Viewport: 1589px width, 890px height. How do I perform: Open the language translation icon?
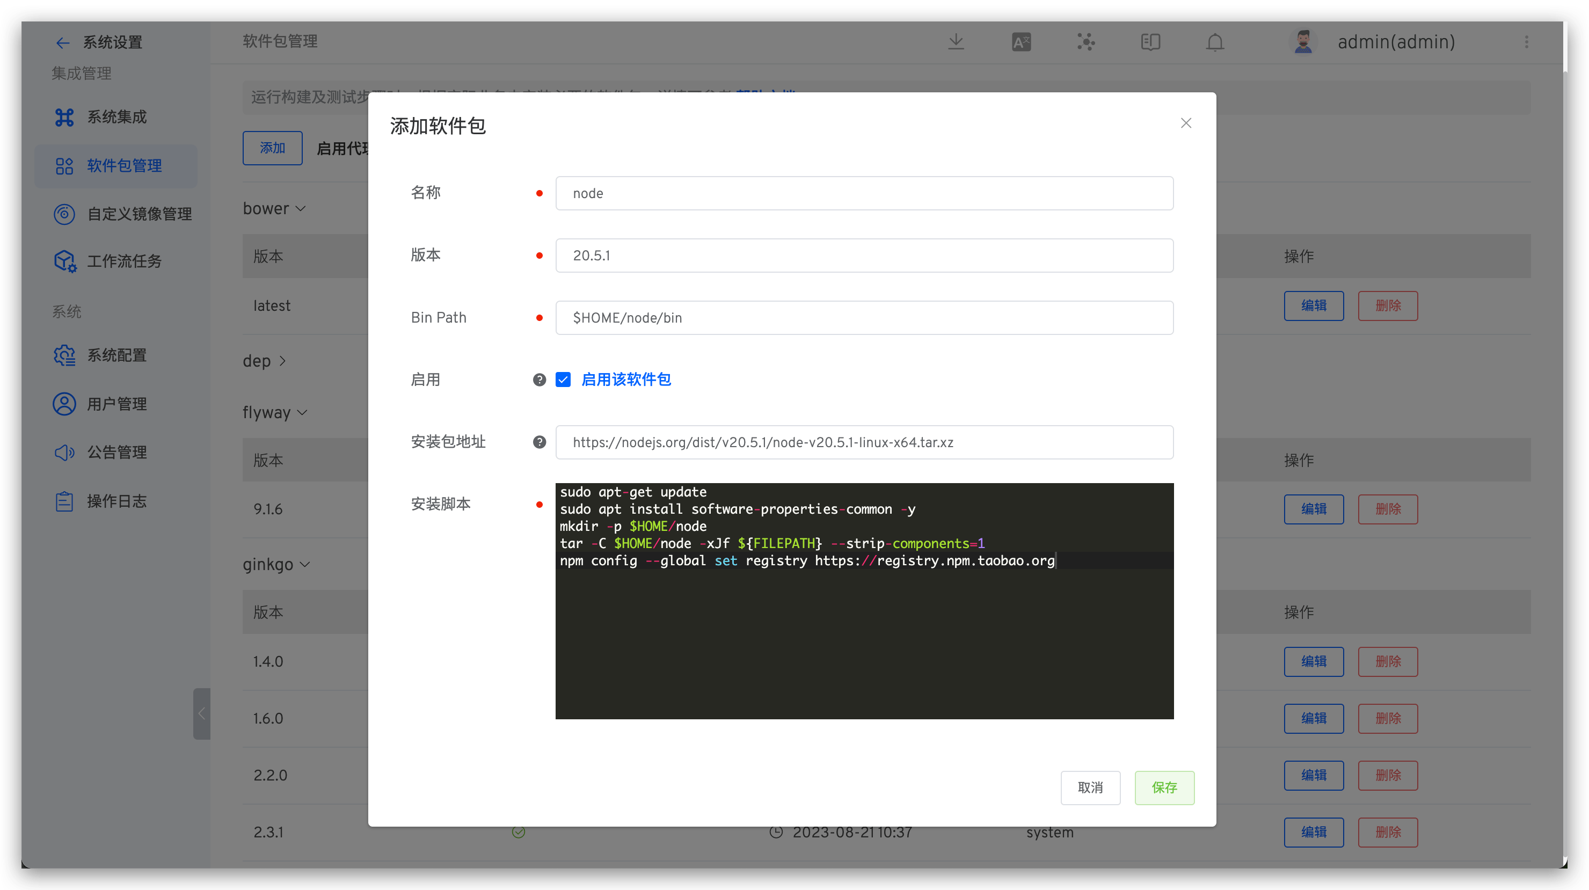[1021, 42]
